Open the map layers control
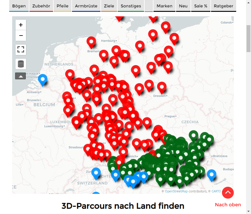 click(x=21, y=64)
